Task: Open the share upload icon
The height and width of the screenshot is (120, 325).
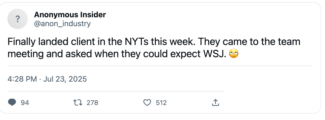Action: tap(215, 103)
